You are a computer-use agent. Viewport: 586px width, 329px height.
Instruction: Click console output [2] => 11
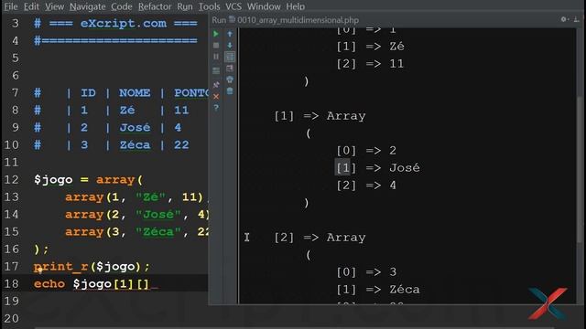(370, 64)
